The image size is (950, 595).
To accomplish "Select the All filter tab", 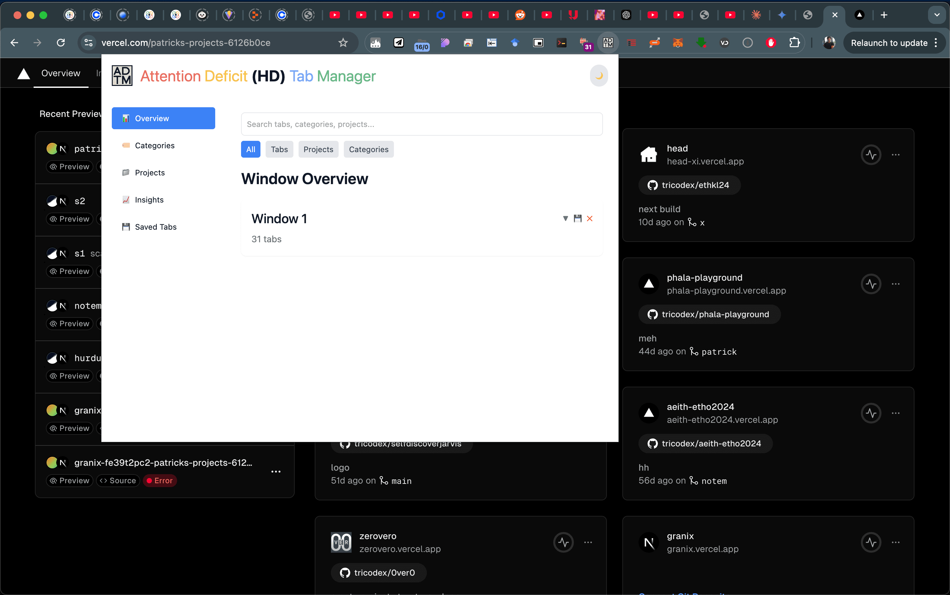I will click(x=251, y=149).
